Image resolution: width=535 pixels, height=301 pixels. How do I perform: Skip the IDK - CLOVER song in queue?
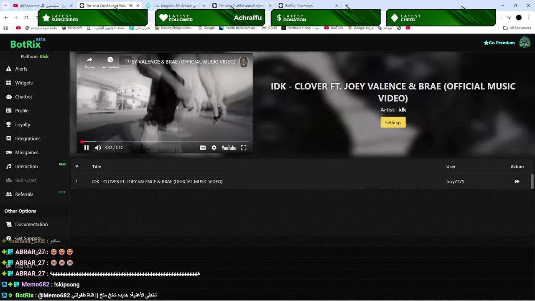pos(517,181)
